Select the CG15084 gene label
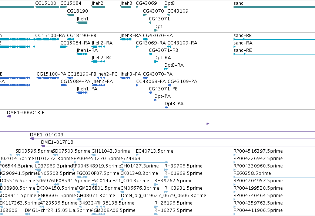Viewport: 315px width, 216px height. click(x=71, y=3)
